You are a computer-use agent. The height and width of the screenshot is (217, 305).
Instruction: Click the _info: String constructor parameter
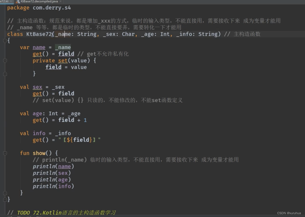point(197,34)
